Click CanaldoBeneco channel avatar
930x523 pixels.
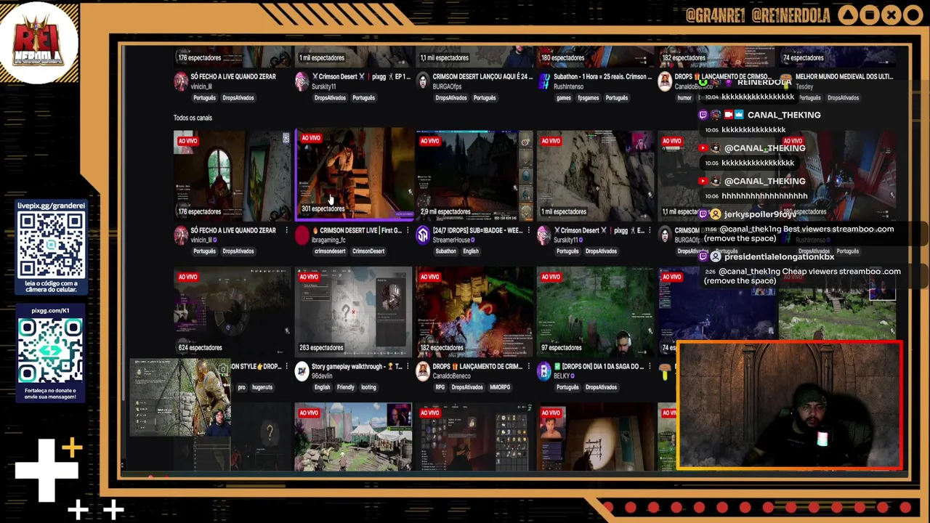click(x=423, y=371)
